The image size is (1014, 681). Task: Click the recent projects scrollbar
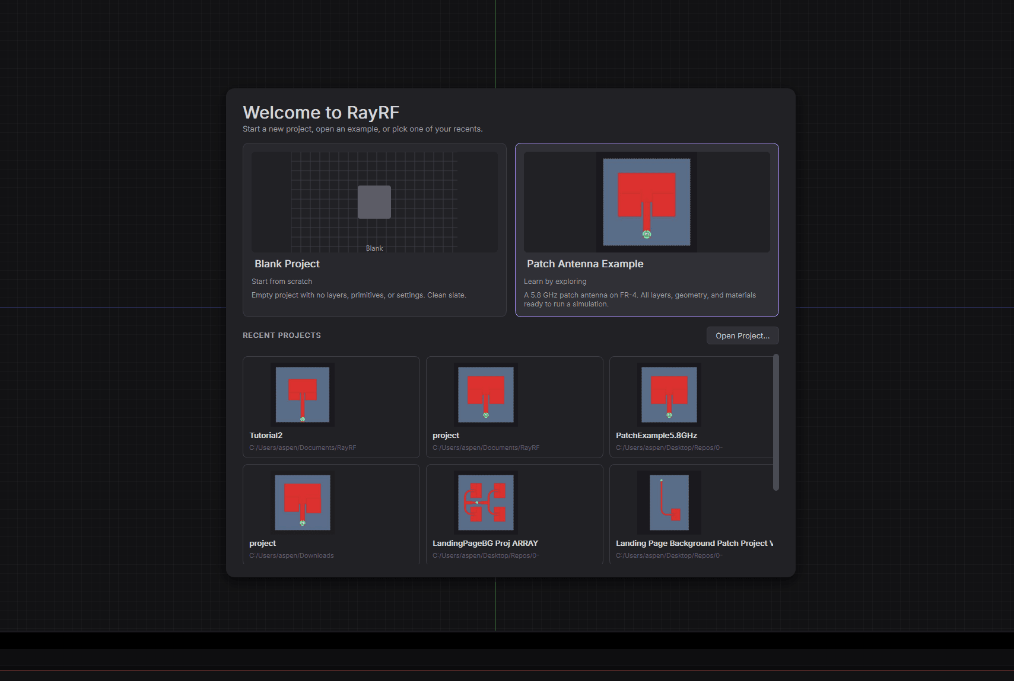tap(776, 422)
